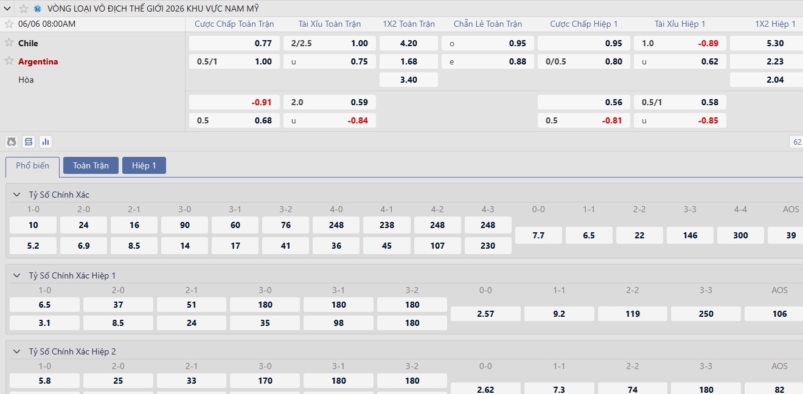Toggle favorite star next to Argentina
Screen dimensions: 803x394
(9, 61)
